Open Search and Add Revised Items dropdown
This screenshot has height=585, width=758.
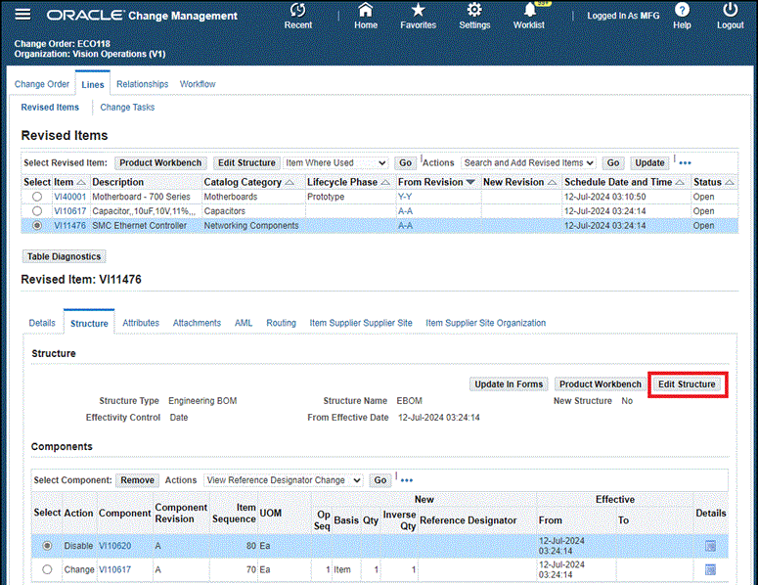click(528, 163)
